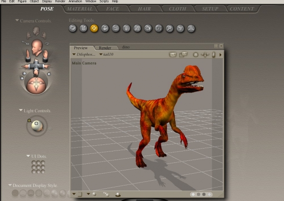284x201 pixels.
Task: Select the Taper editing tool
Action: click(126, 28)
